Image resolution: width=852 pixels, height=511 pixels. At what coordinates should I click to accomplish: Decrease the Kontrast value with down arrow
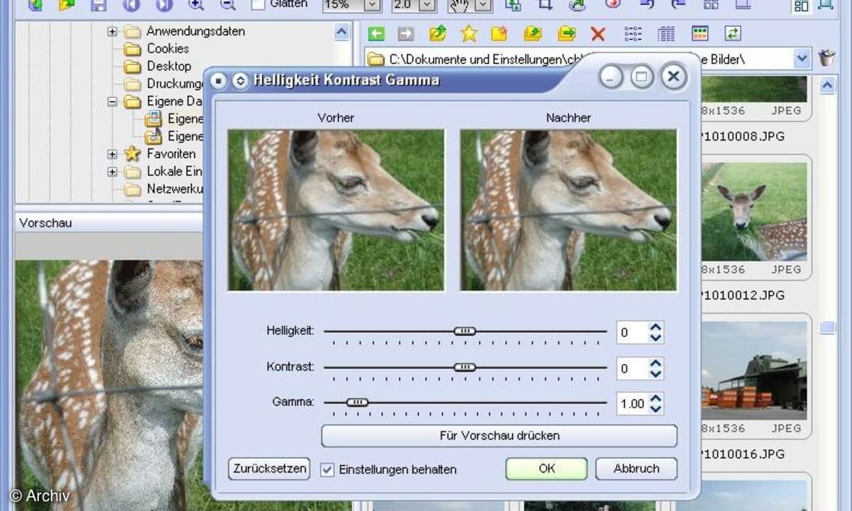[x=656, y=373]
